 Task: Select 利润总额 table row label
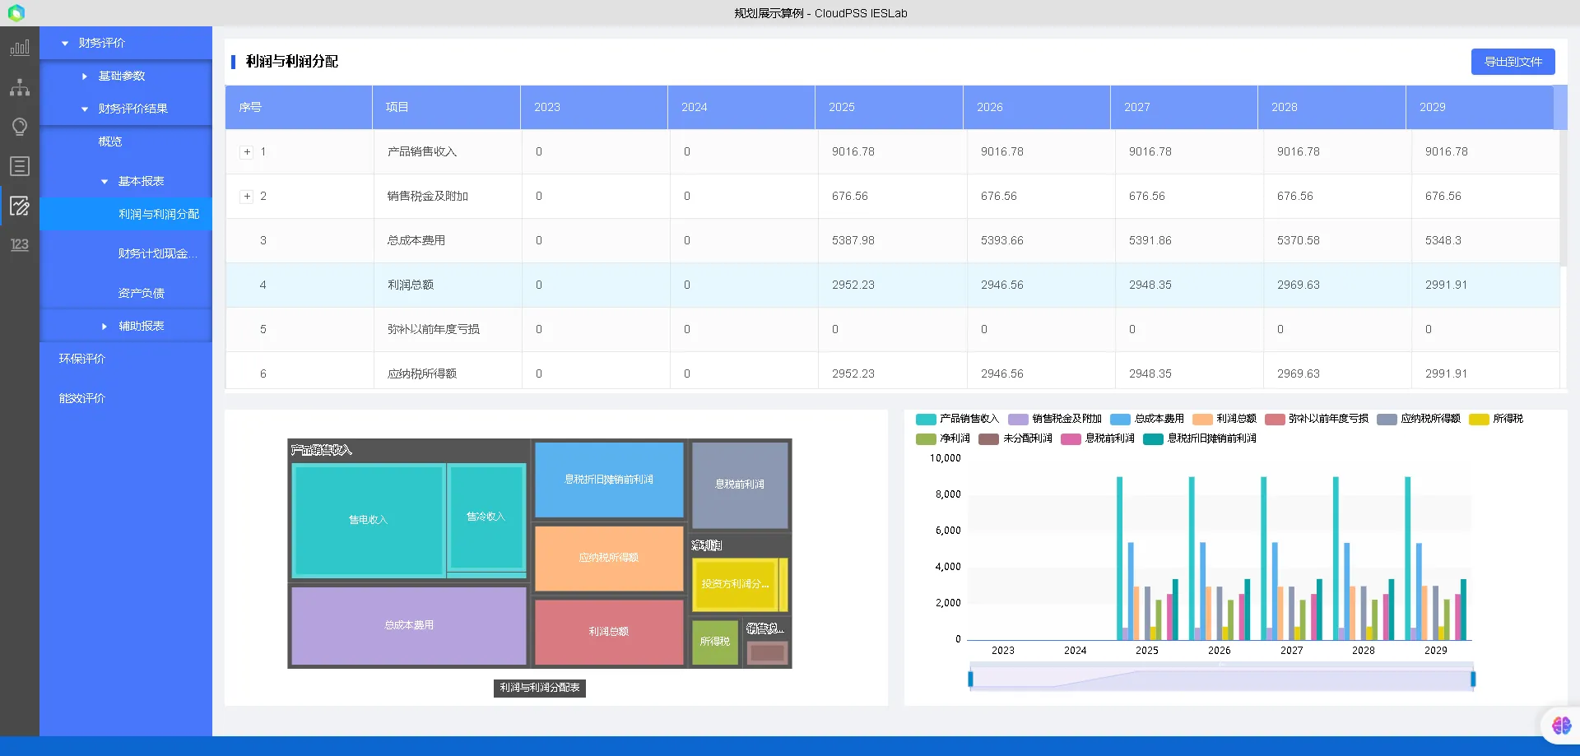[411, 285]
